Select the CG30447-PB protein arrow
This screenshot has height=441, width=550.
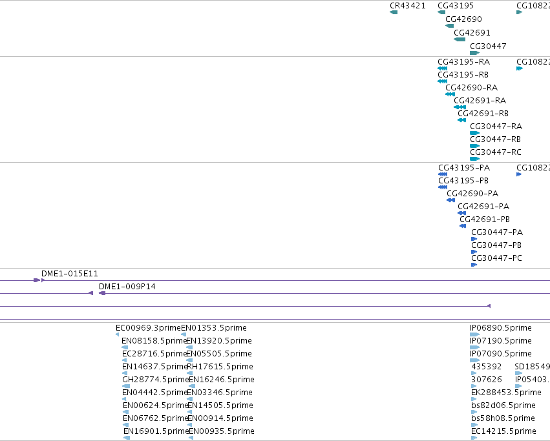(474, 252)
